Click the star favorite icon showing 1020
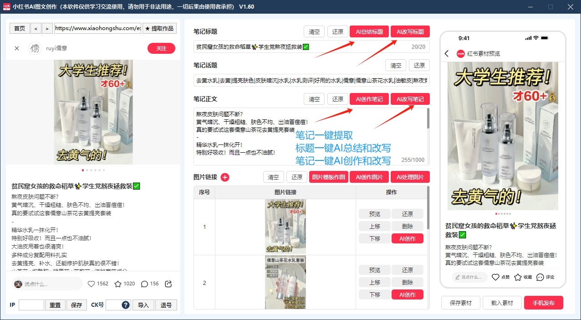The image size is (581, 320). coord(118,284)
